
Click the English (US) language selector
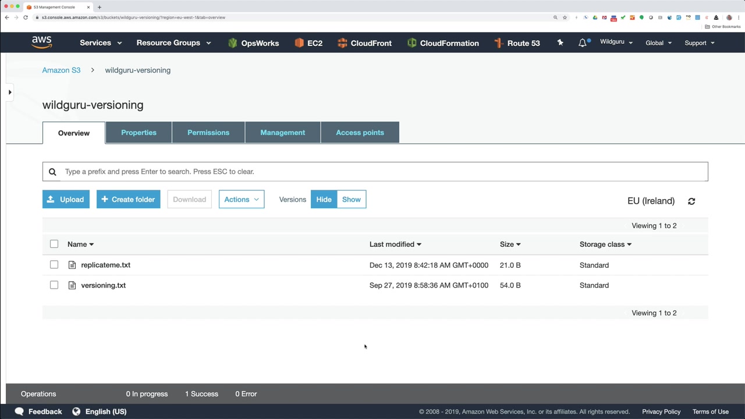[106, 412]
